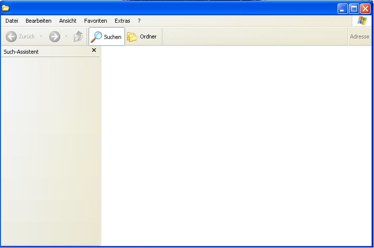
Task: Go up one folder level icon
Action: point(78,36)
